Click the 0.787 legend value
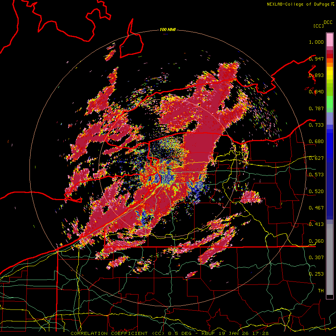 (x=316, y=108)
